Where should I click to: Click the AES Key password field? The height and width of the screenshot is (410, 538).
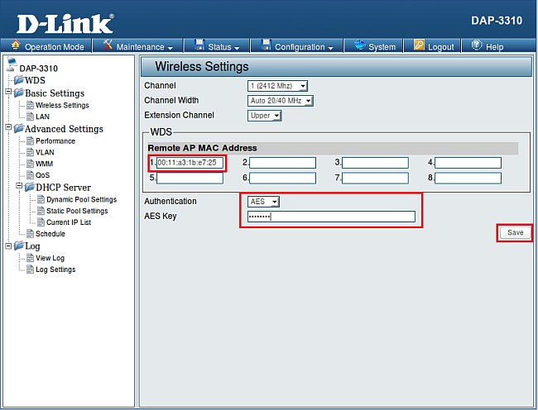[331, 217]
